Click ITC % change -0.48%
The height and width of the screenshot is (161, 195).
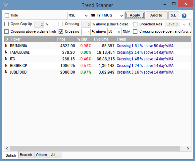tap(85, 59)
